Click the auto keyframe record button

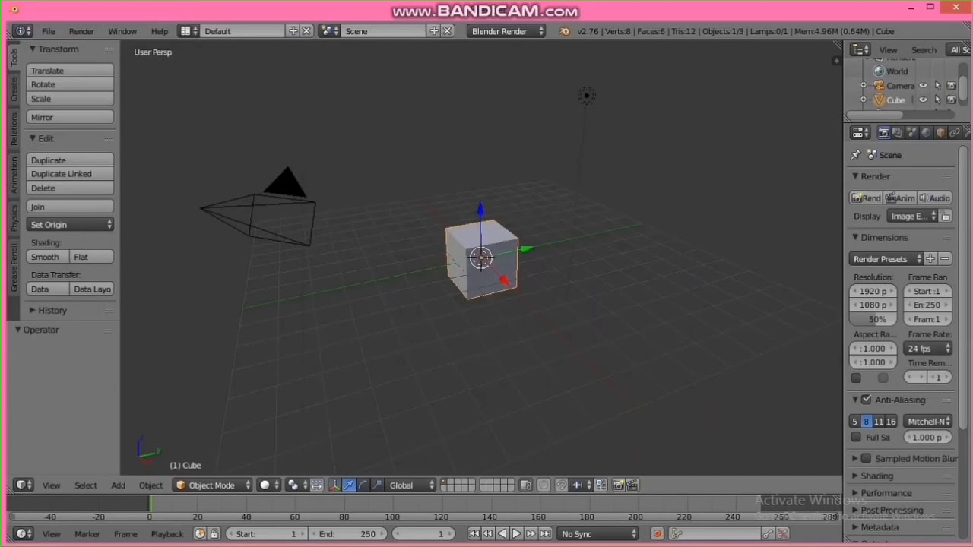(x=658, y=534)
